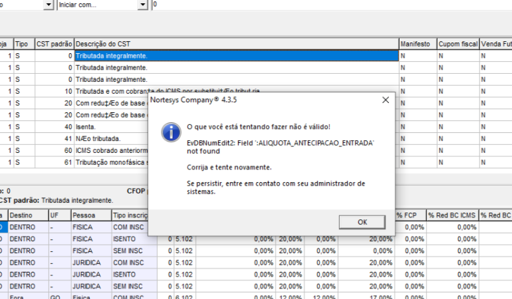Sort by 'Tipo' column header

pos(24,44)
